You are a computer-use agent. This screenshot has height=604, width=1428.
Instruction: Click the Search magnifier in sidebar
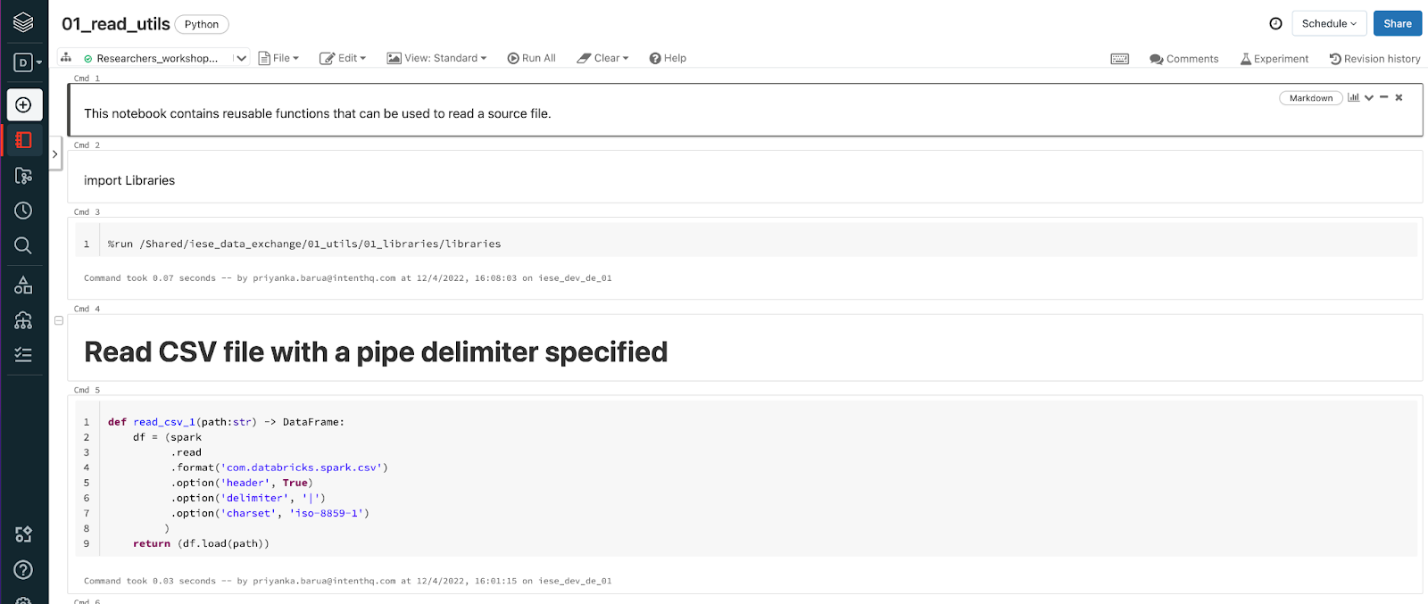pyautogui.click(x=24, y=245)
